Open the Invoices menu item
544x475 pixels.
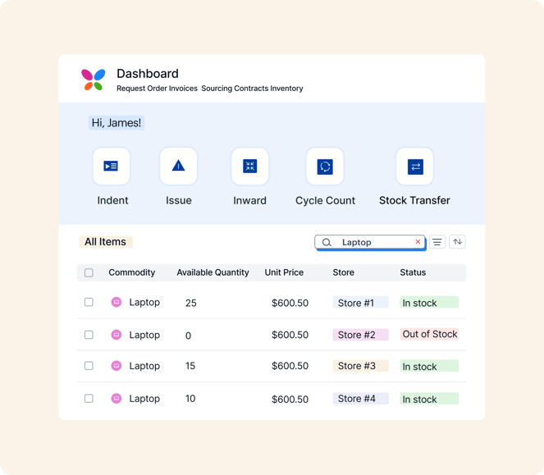coord(181,89)
